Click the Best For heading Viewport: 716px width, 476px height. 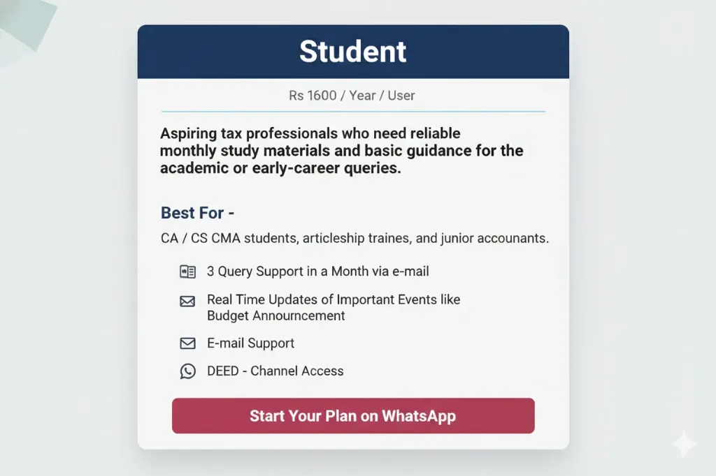pos(197,213)
